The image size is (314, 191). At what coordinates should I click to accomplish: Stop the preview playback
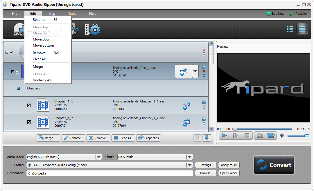[247, 136]
